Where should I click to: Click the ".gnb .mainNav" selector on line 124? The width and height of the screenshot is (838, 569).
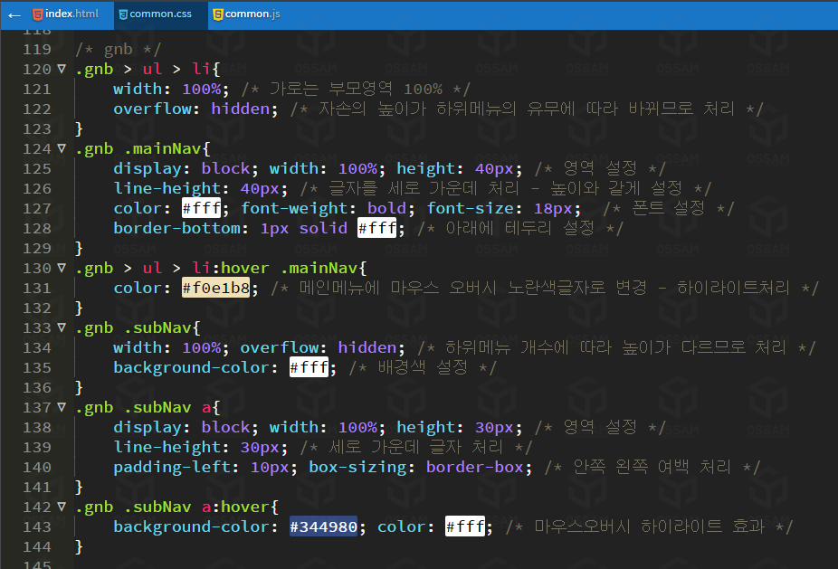pos(138,148)
